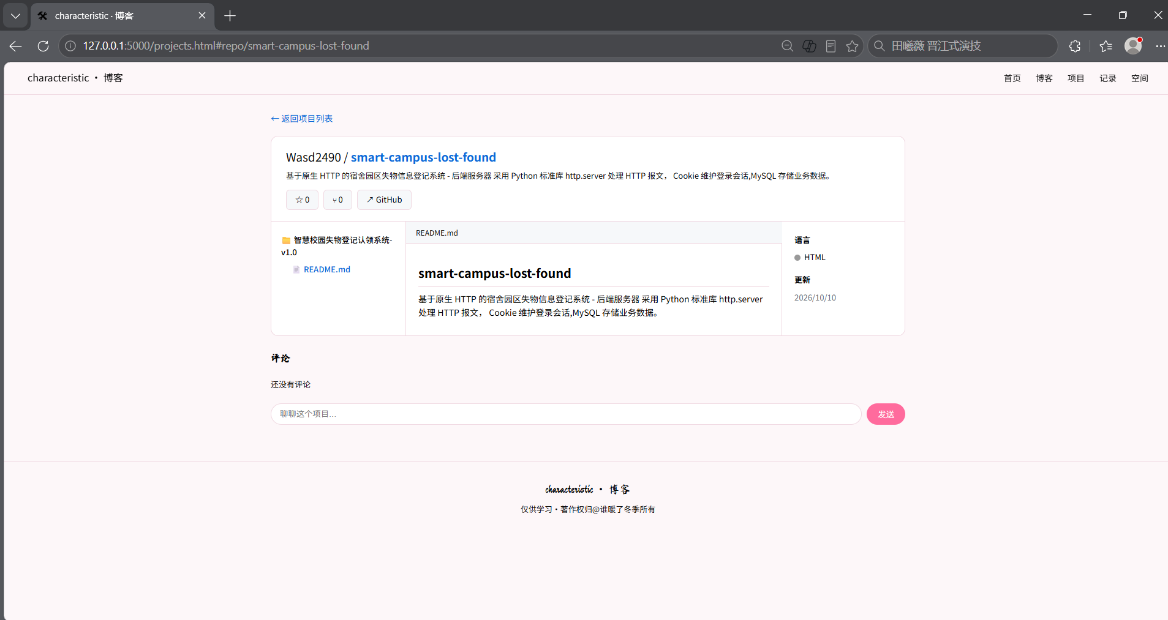
Task: Restore the browser window size
Action: tap(1123, 15)
